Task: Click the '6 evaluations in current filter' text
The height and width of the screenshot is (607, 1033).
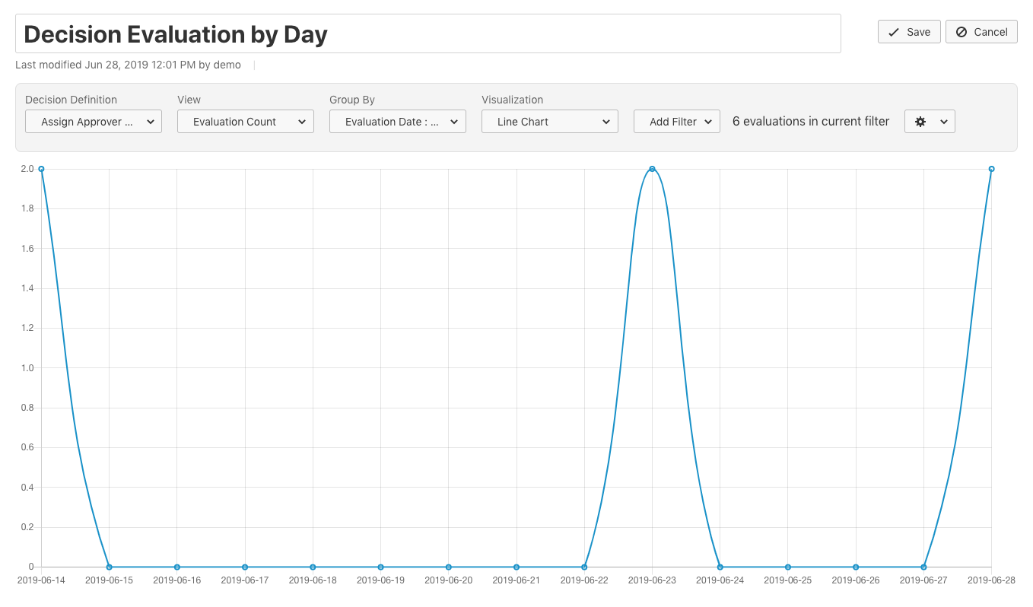Action: point(811,122)
